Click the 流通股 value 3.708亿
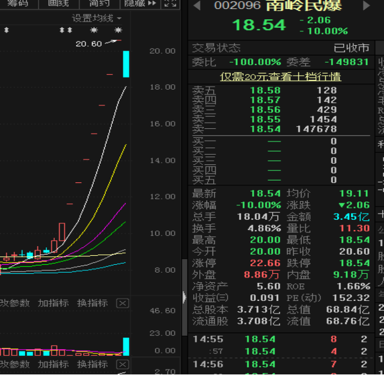Image resolution: width=384 pixels, height=375 pixels. (x=259, y=321)
